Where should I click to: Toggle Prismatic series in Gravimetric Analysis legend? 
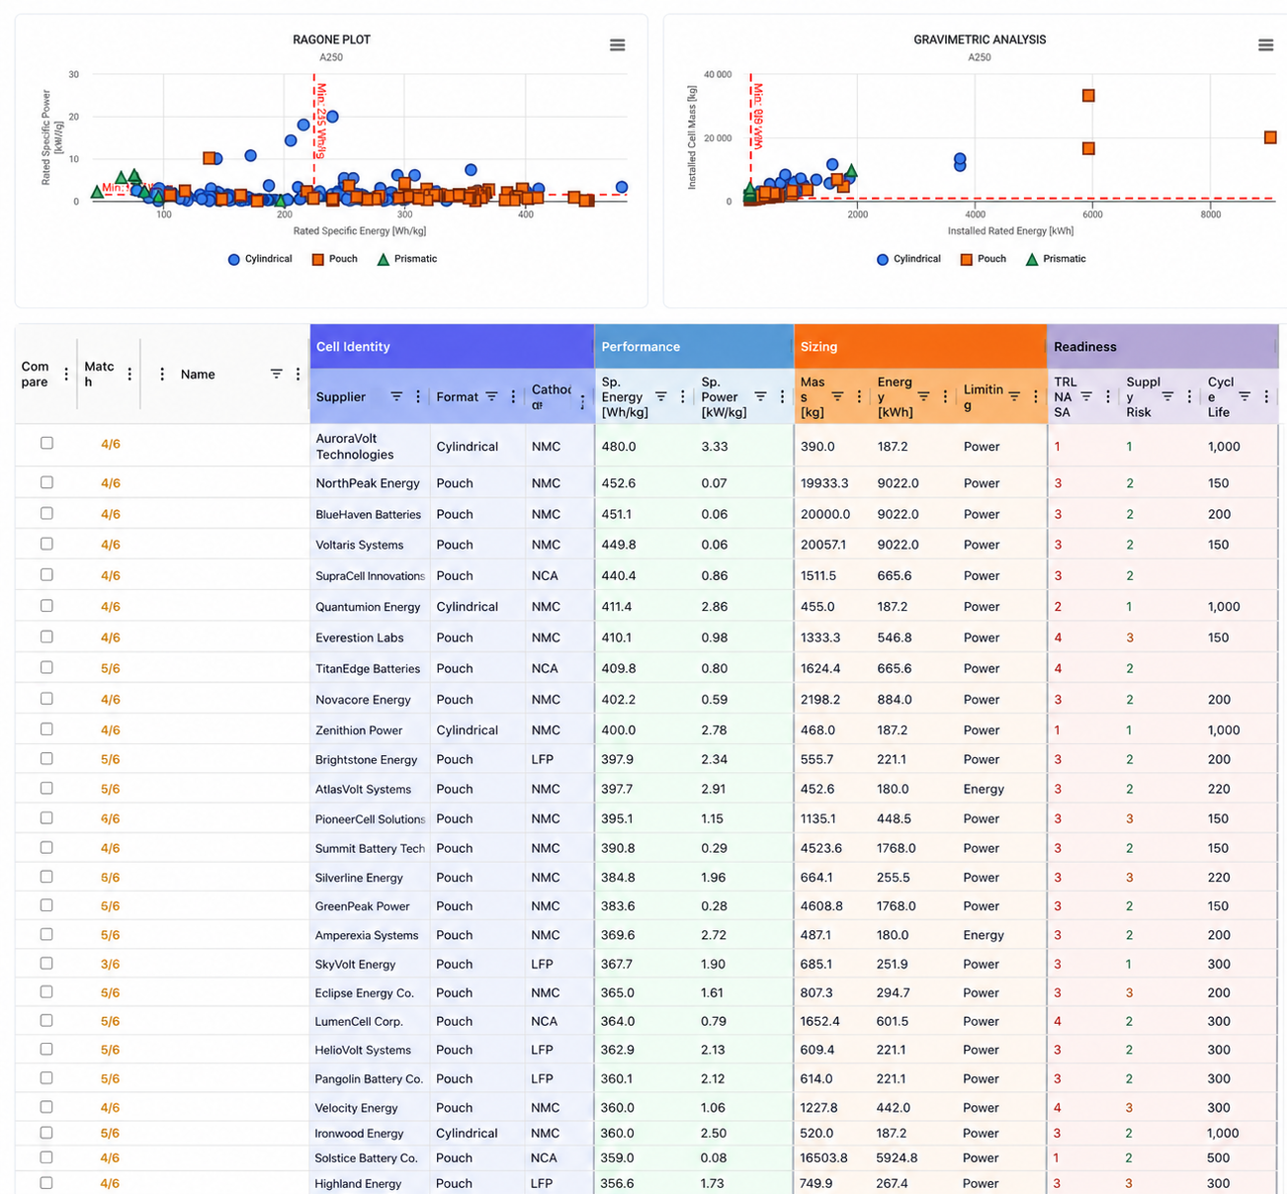1056,259
